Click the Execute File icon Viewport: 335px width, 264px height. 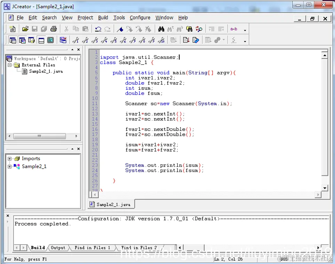196,40
